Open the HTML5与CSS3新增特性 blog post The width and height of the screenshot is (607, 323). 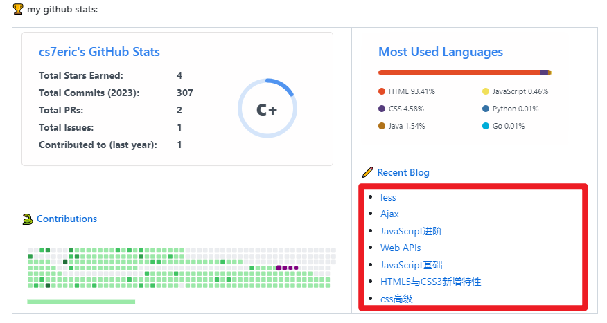click(430, 282)
